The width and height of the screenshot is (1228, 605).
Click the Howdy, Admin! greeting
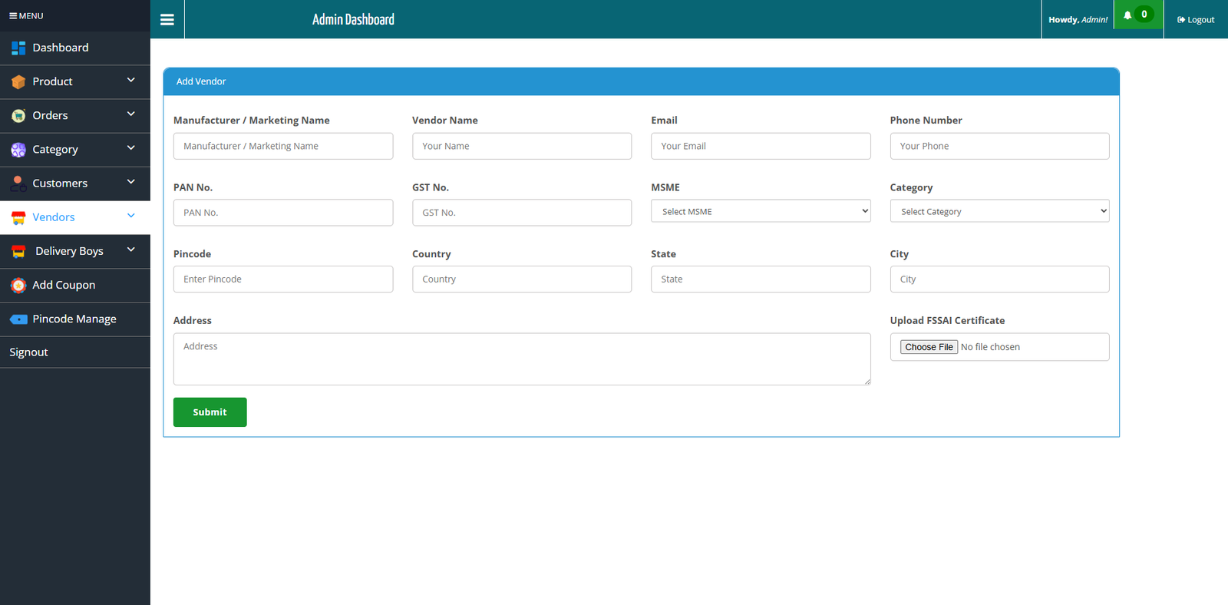1078,20
